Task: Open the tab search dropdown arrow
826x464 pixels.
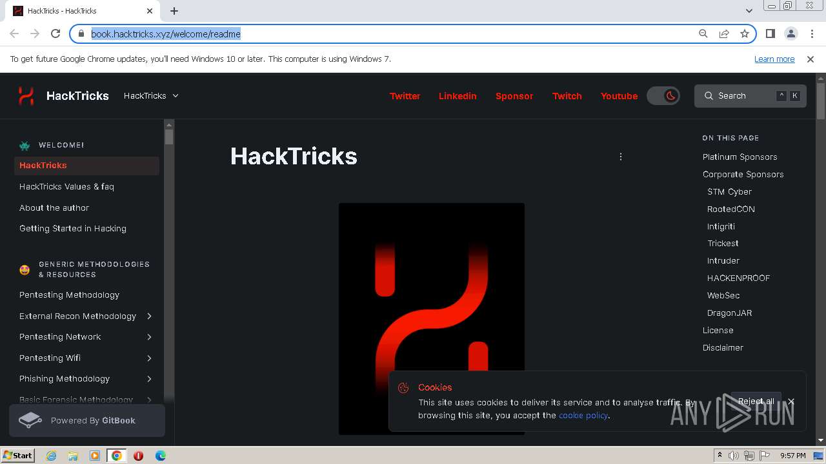Action: (749, 10)
